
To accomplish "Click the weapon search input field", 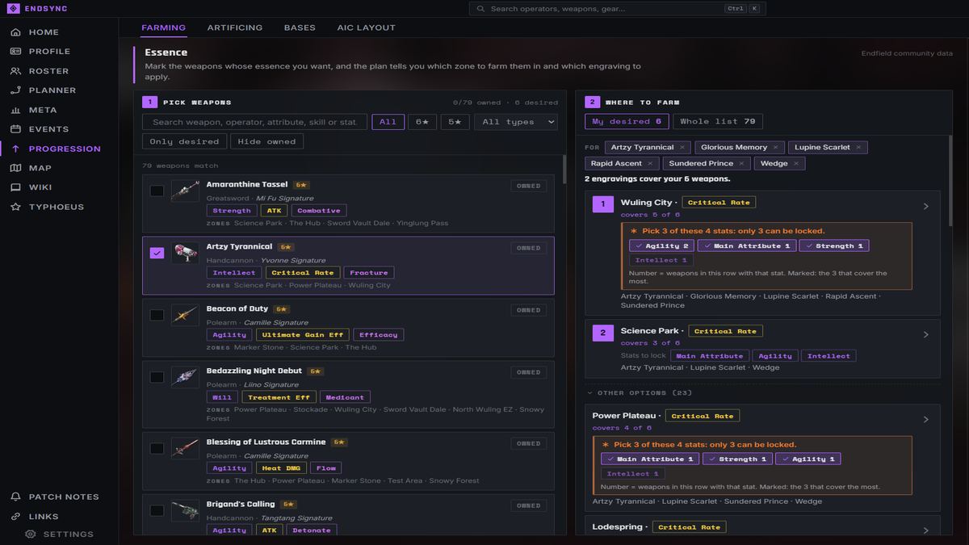I will [x=255, y=122].
